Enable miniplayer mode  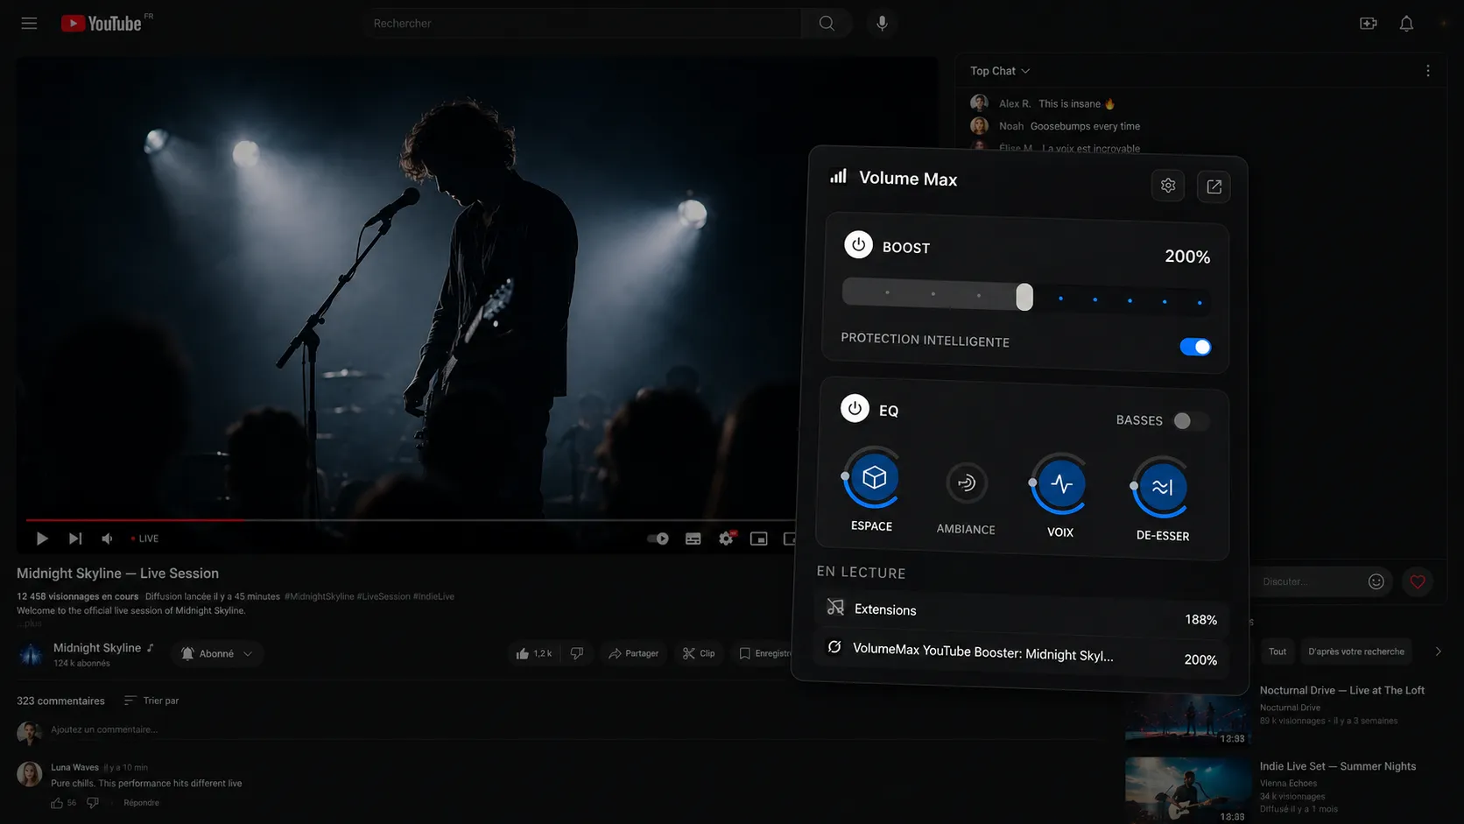(x=759, y=539)
